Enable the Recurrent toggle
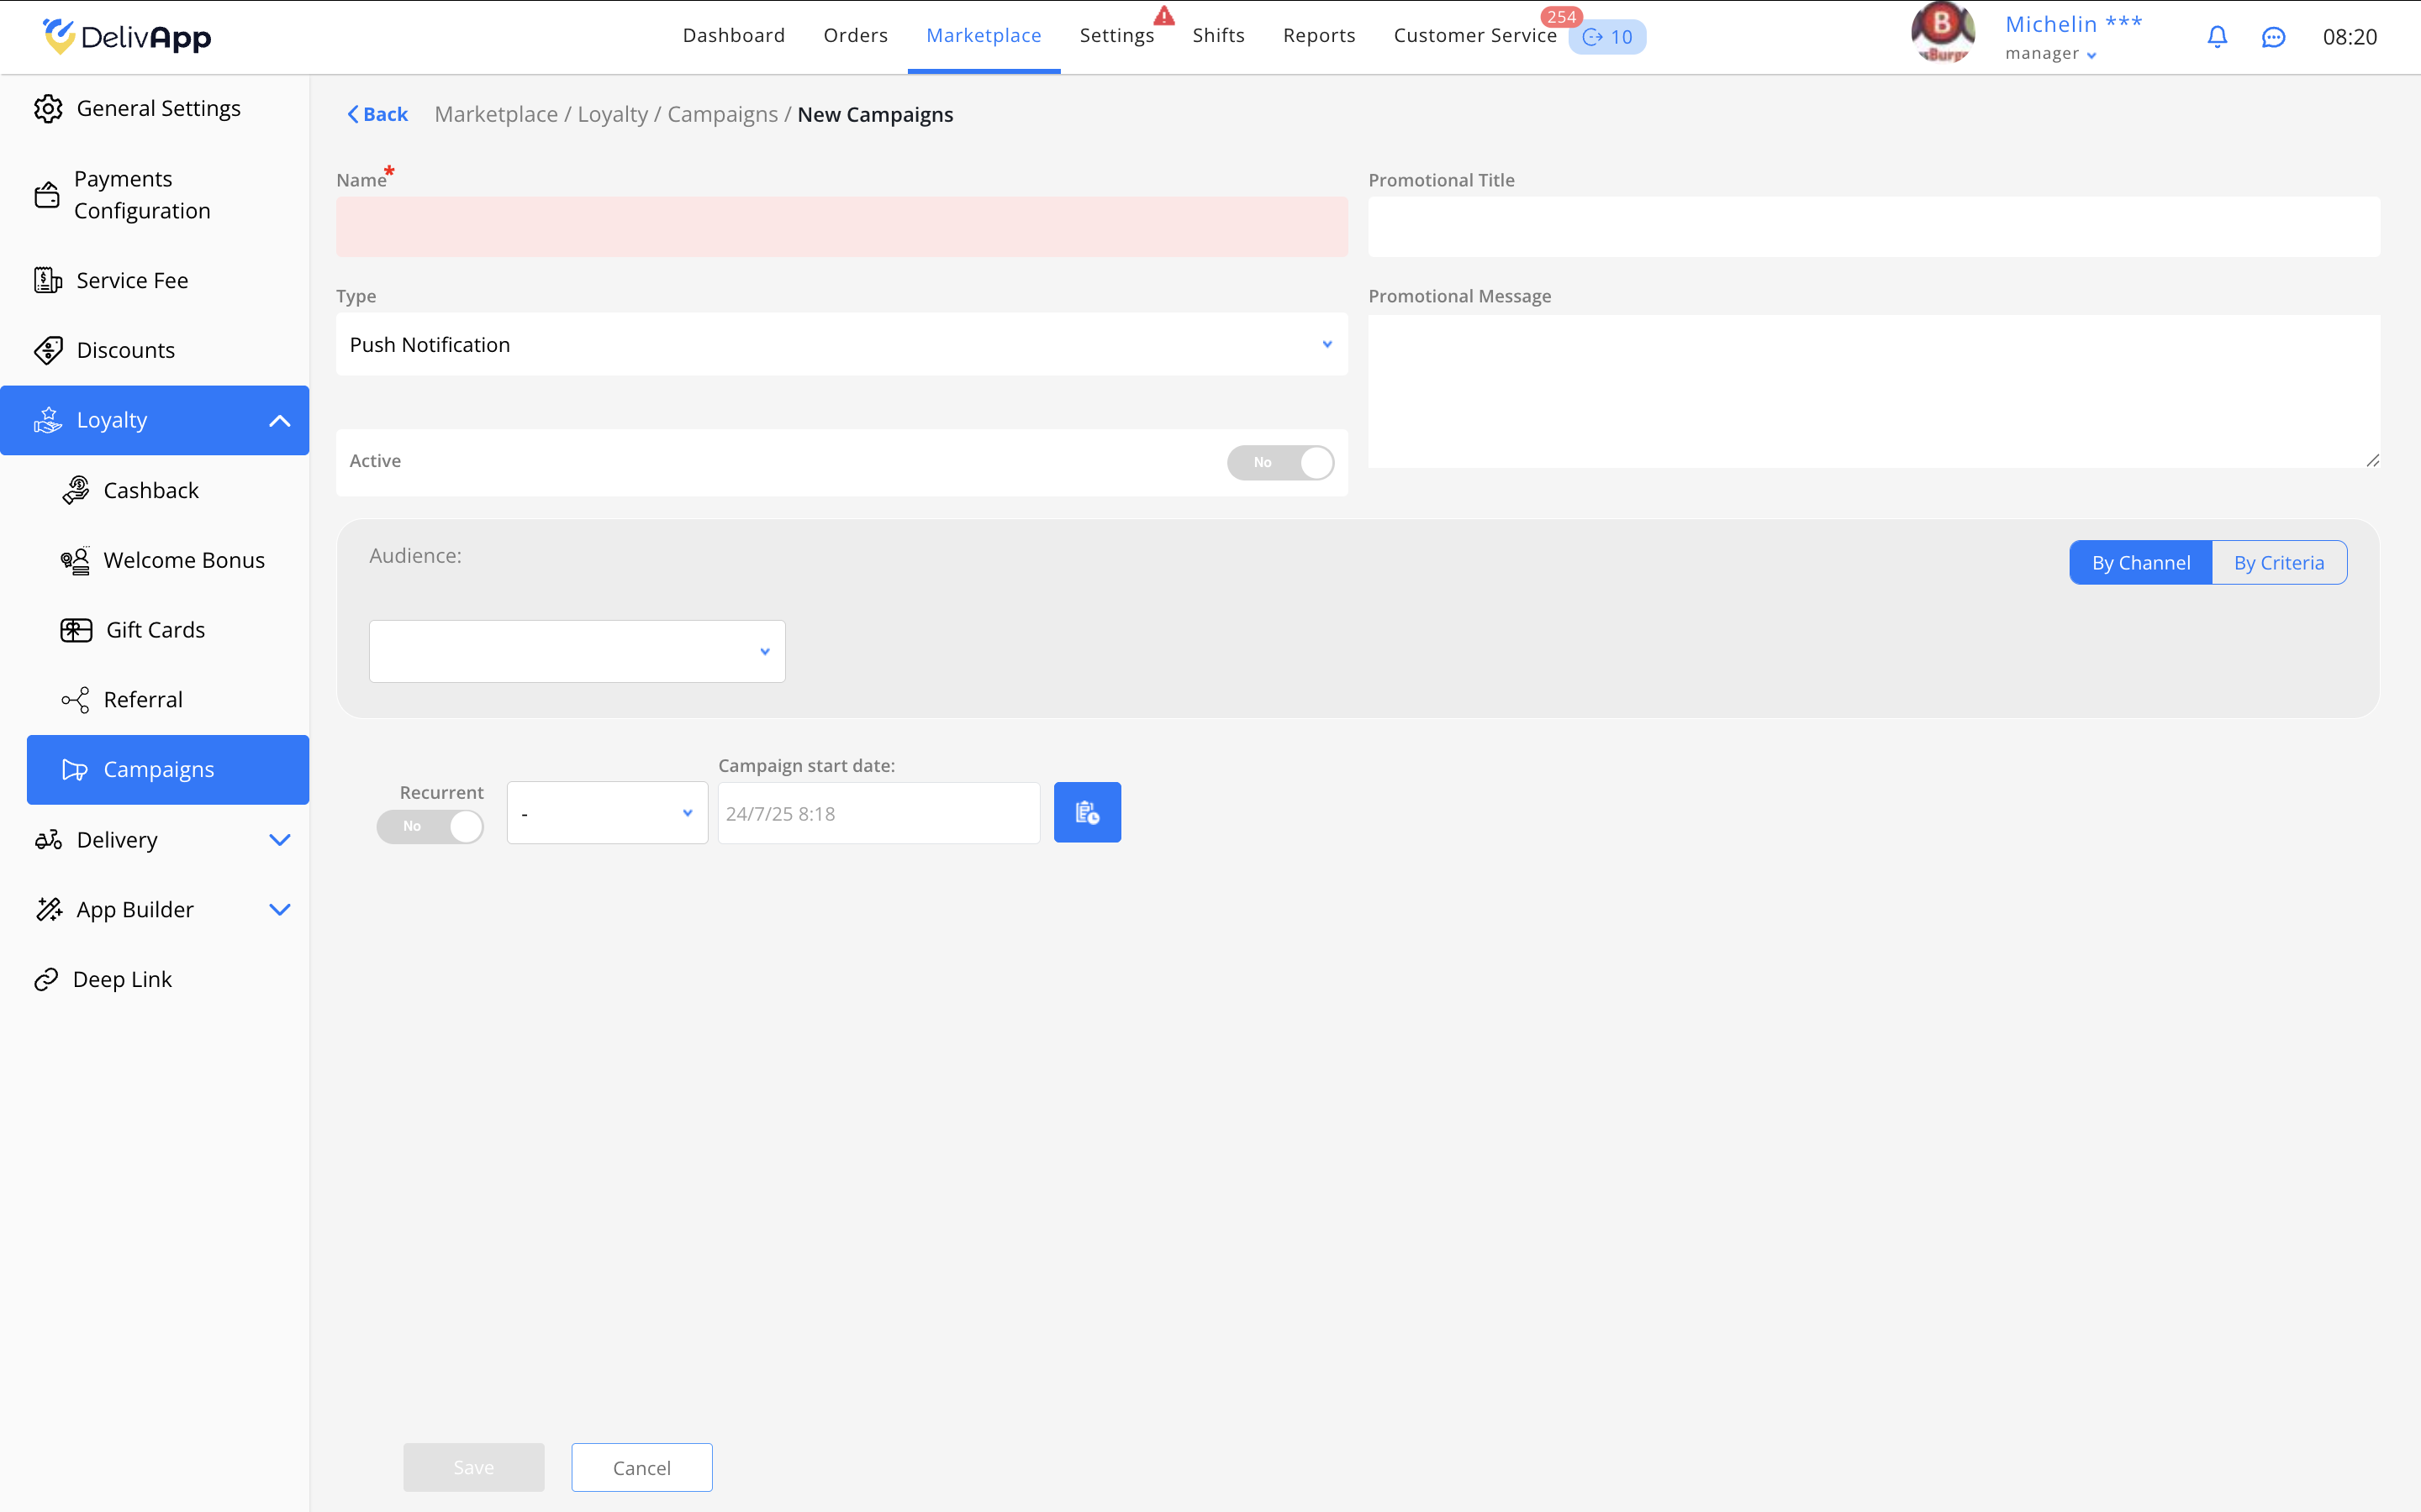Screen dimensions: 2421x1512 point(430,826)
